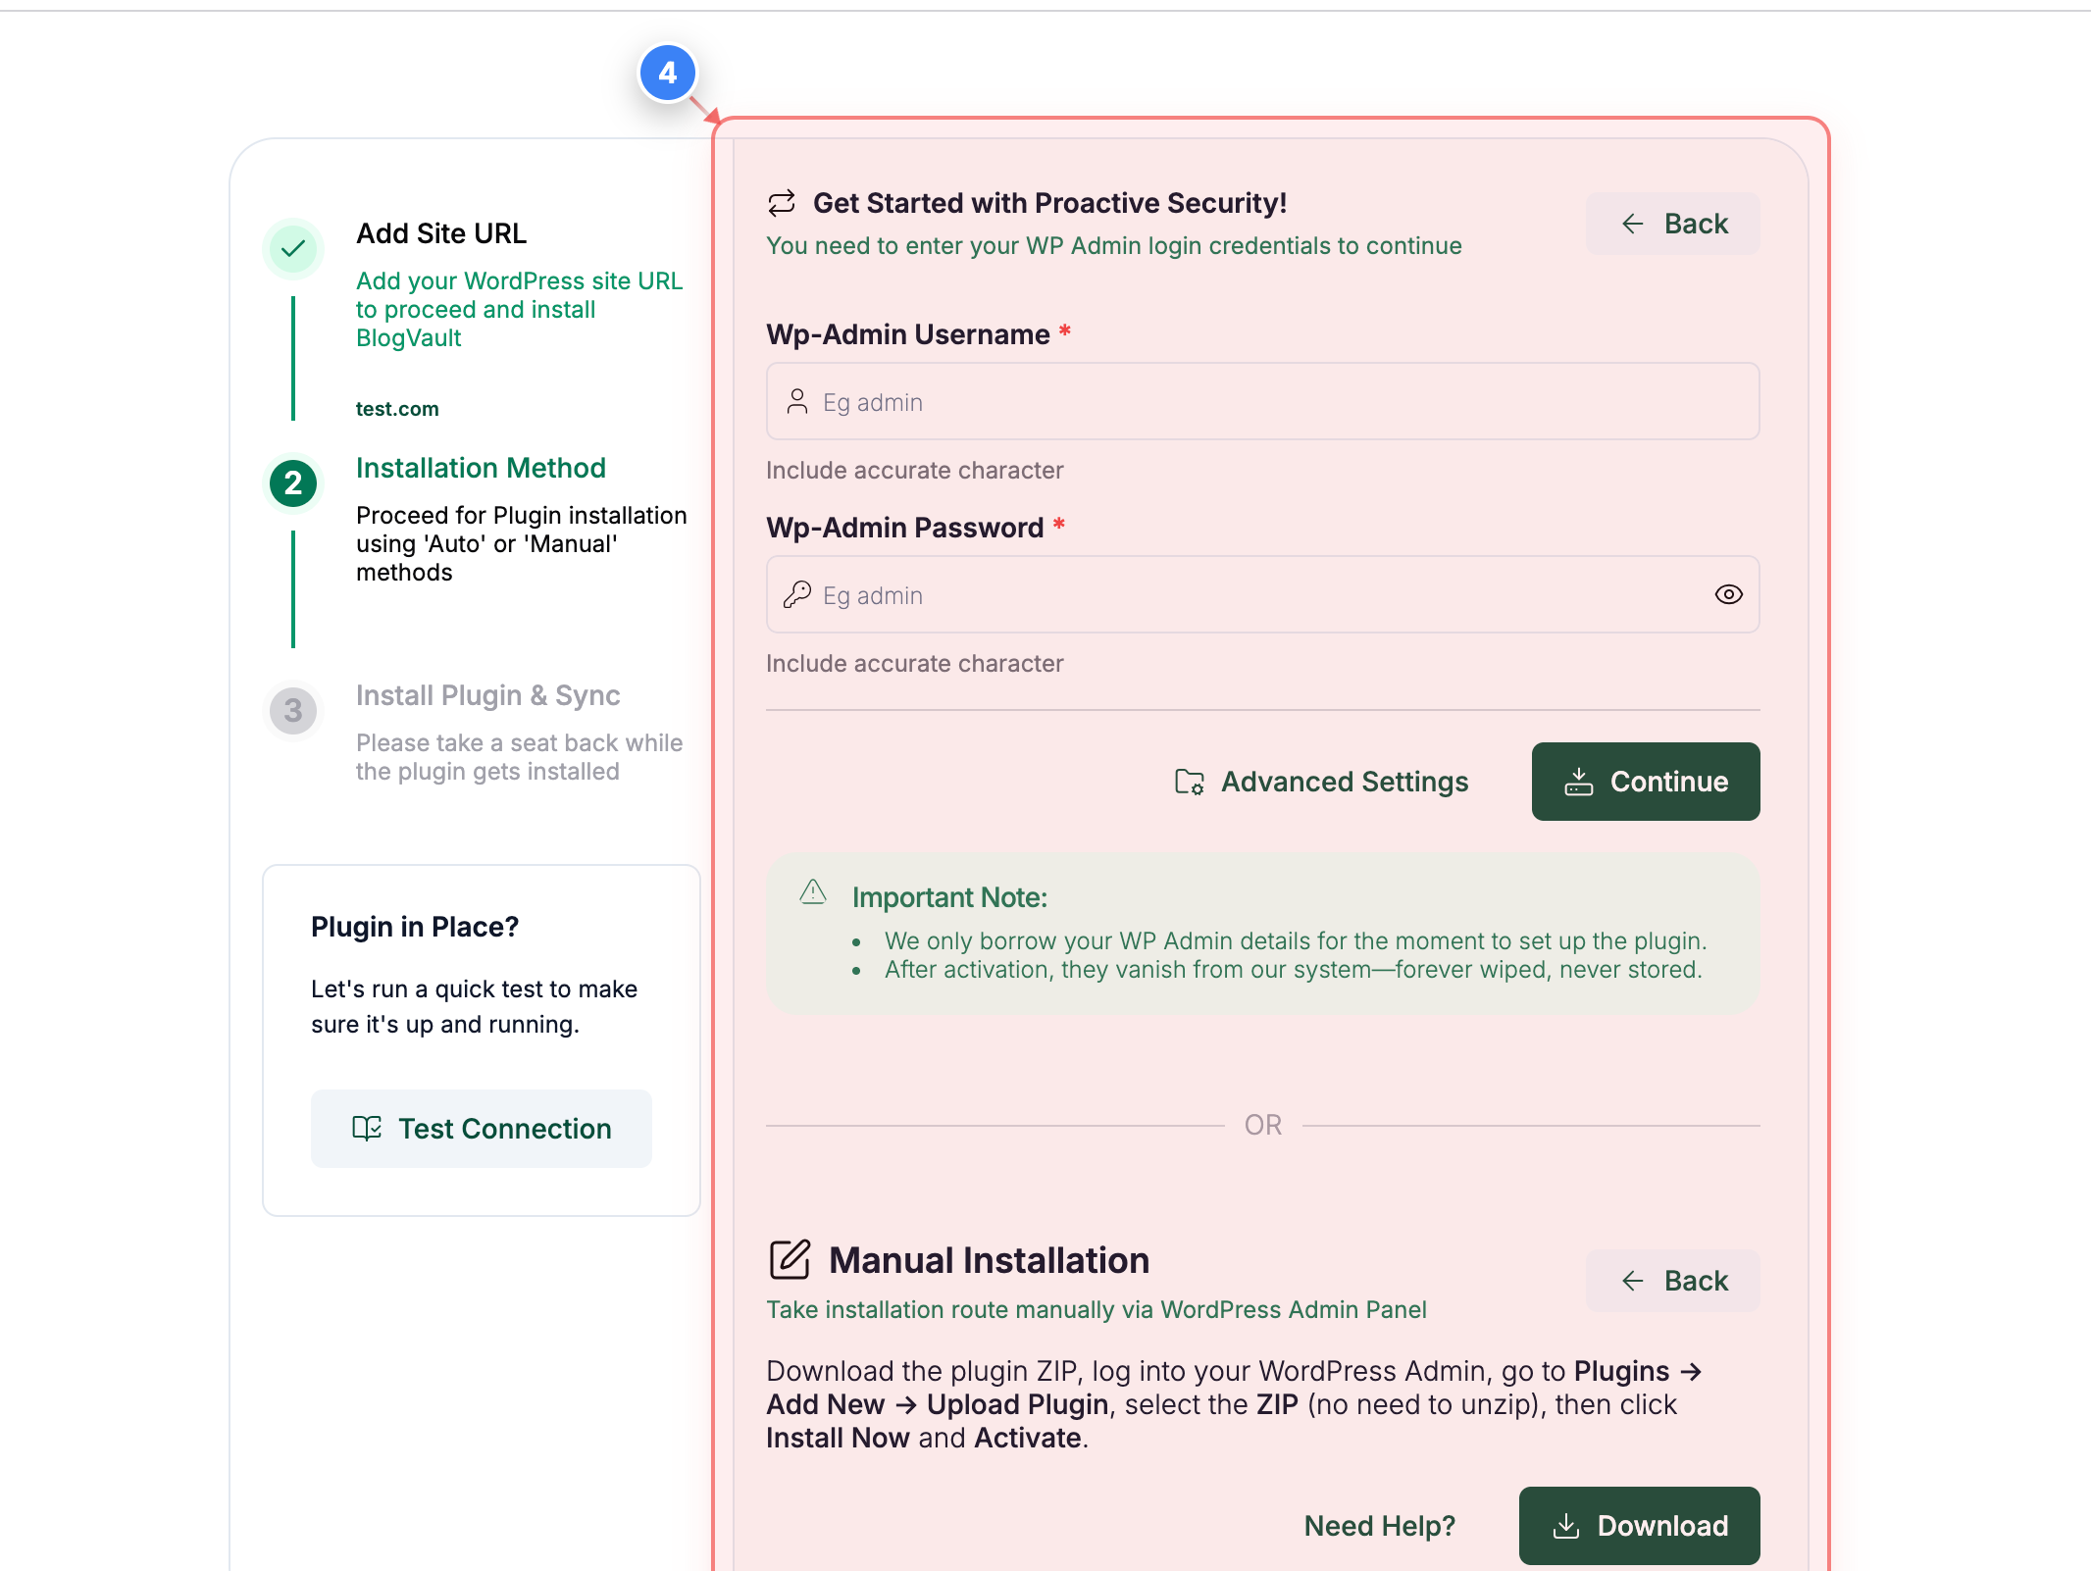Click the checkmark icon beside Add Site URL
The height and width of the screenshot is (1571, 2091).
pyautogui.click(x=292, y=248)
